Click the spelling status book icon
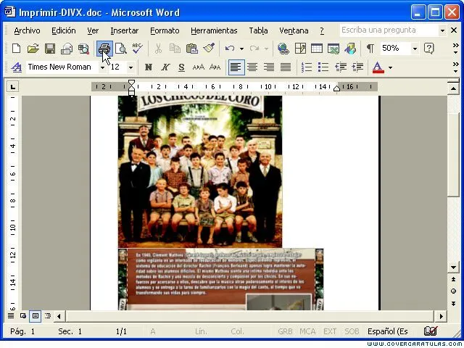This screenshot has height=348, width=464. pyautogui.click(x=430, y=331)
